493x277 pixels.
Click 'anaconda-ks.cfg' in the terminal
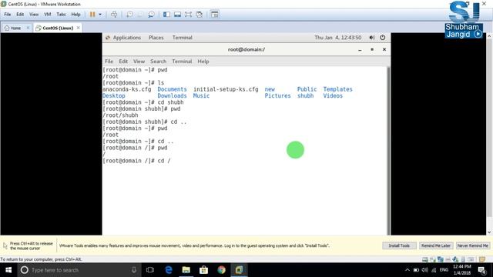(127, 89)
